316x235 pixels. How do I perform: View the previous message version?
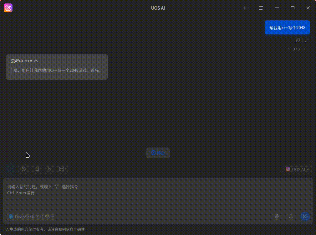click(289, 49)
